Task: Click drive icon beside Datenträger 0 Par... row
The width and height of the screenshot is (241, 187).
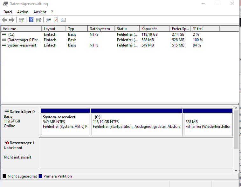Action: tap(4, 40)
